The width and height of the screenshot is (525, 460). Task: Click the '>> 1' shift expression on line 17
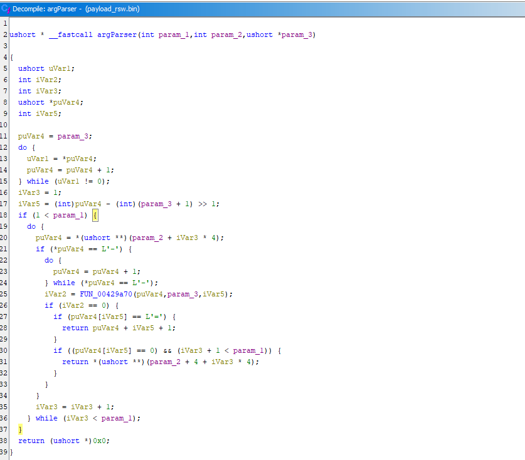206,204
